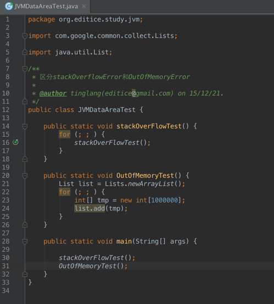Click the OutOfMemoryTest method name on line 20
The height and width of the screenshot is (304, 274).
(145, 176)
